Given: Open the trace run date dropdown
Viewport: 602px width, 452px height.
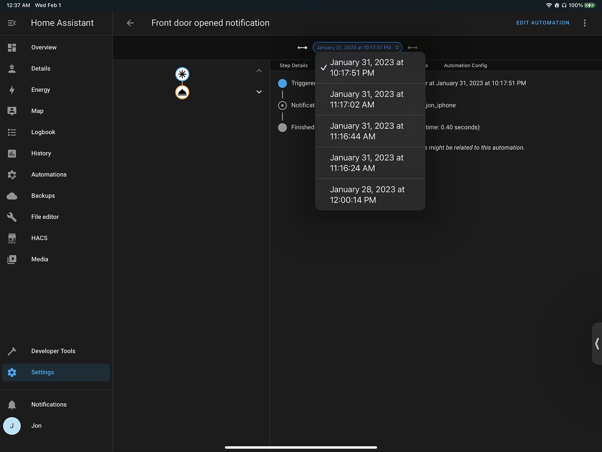Looking at the screenshot, I should [357, 47].
